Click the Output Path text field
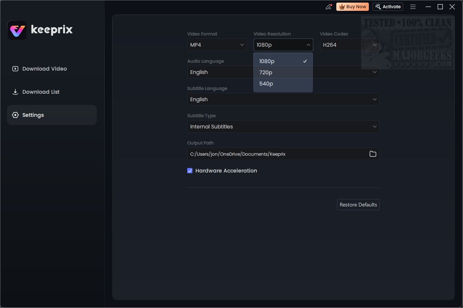The image size is (463, 308). tap(277, 154)
